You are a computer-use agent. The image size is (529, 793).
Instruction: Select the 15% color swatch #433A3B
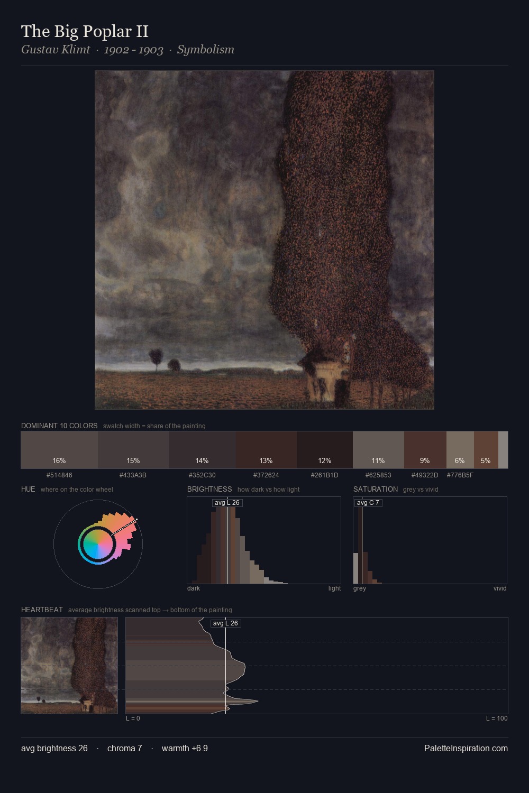pos(133,450)
